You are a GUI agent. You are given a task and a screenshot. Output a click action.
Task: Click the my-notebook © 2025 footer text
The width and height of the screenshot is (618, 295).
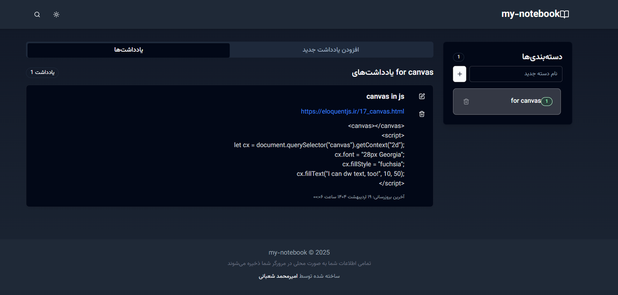(299, 253)
